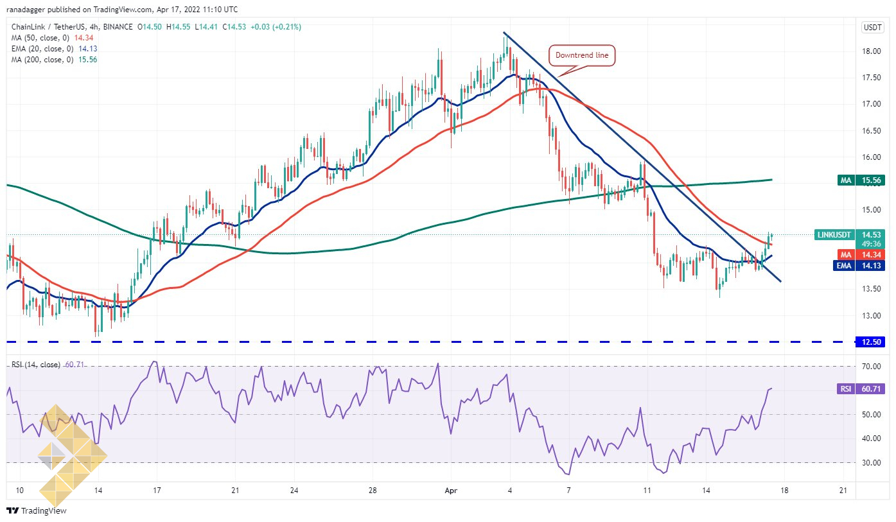Screen dimensions: 896x522
Task: Click the blue EMA 14.13 label
Action: (859, 266)
